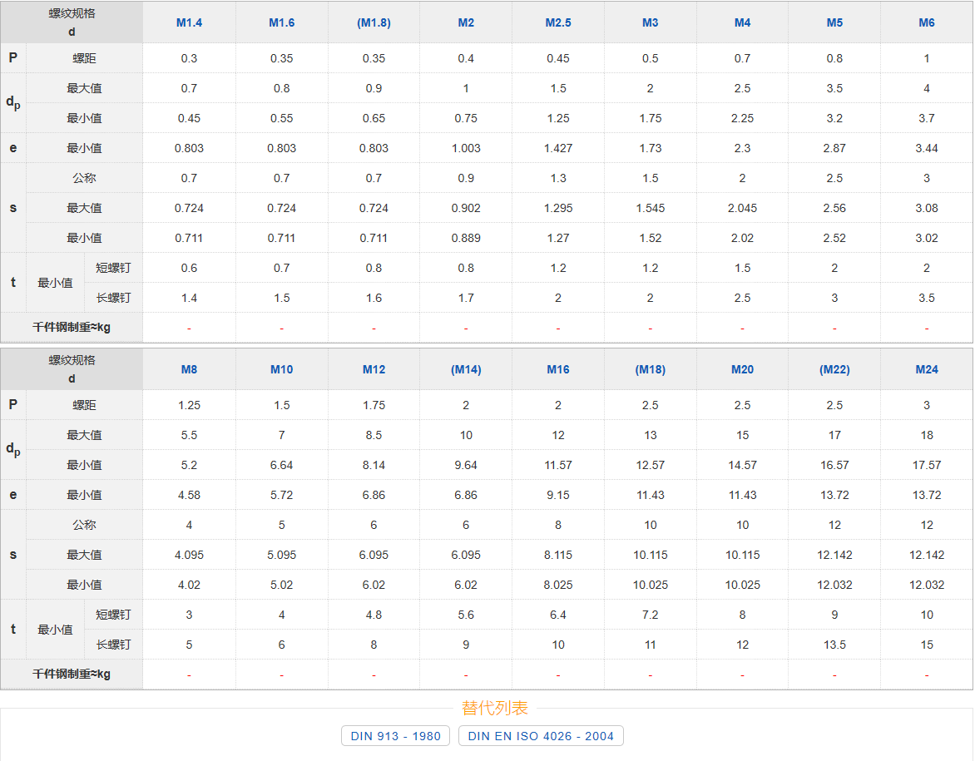Screen dimensions: 975x761
Task: Select the (M22) column header
Action: [834, 369]
